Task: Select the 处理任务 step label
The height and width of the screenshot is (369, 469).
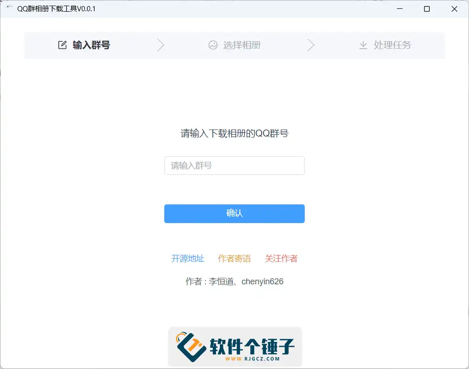Action: 392,45
